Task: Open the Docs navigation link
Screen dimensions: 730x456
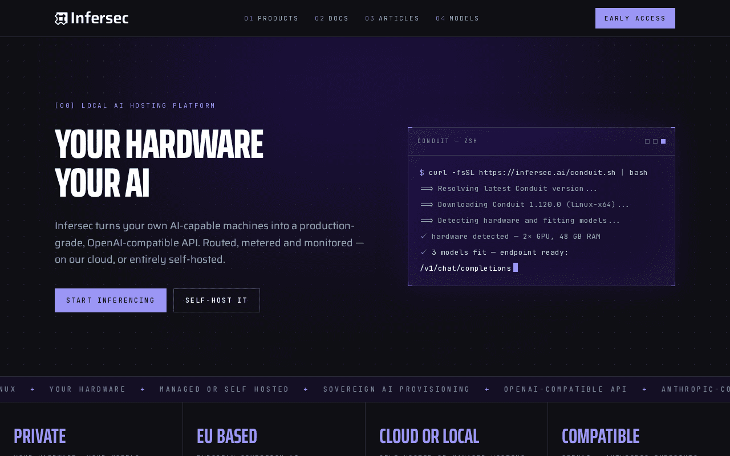Action: 332,18
